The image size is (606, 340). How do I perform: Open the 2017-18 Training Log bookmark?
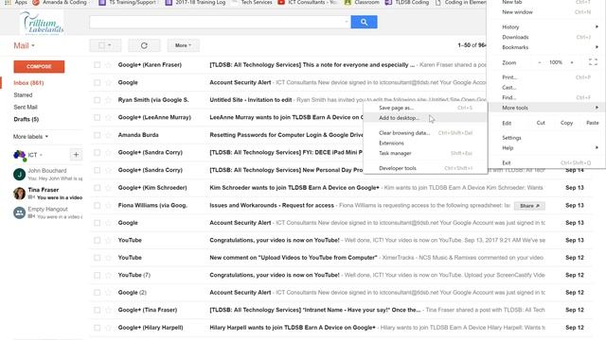[x=195, y=2]
